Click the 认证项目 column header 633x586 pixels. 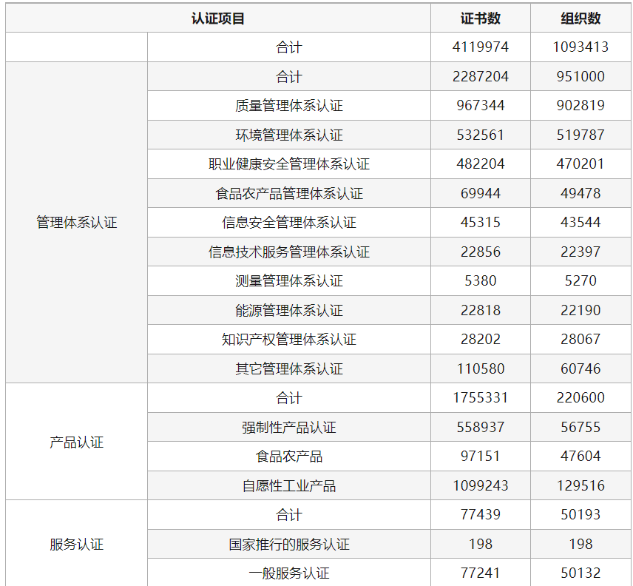[x=218, y=18]
